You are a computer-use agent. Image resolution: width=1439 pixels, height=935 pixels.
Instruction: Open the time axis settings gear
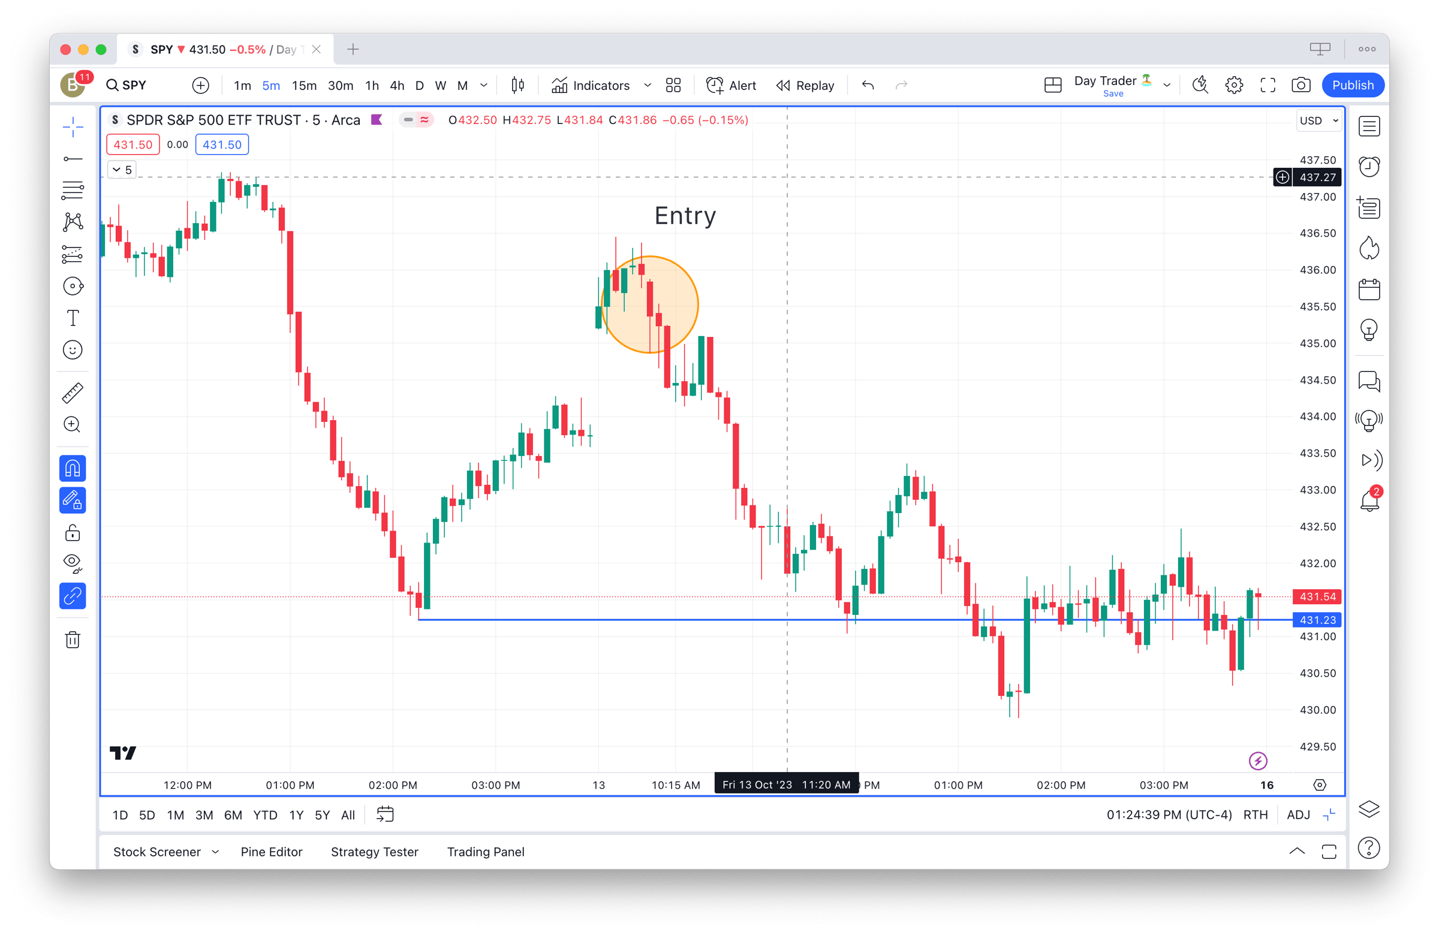[1320, 785]
